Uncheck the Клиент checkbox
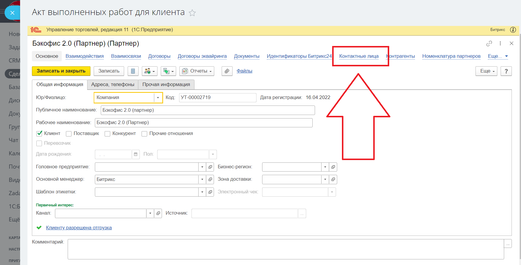 (39, 134)
